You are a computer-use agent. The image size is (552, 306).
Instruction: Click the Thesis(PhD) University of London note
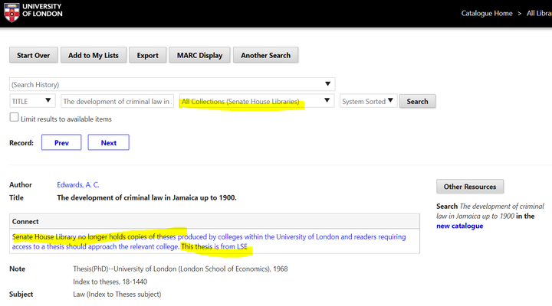point(180,269)
